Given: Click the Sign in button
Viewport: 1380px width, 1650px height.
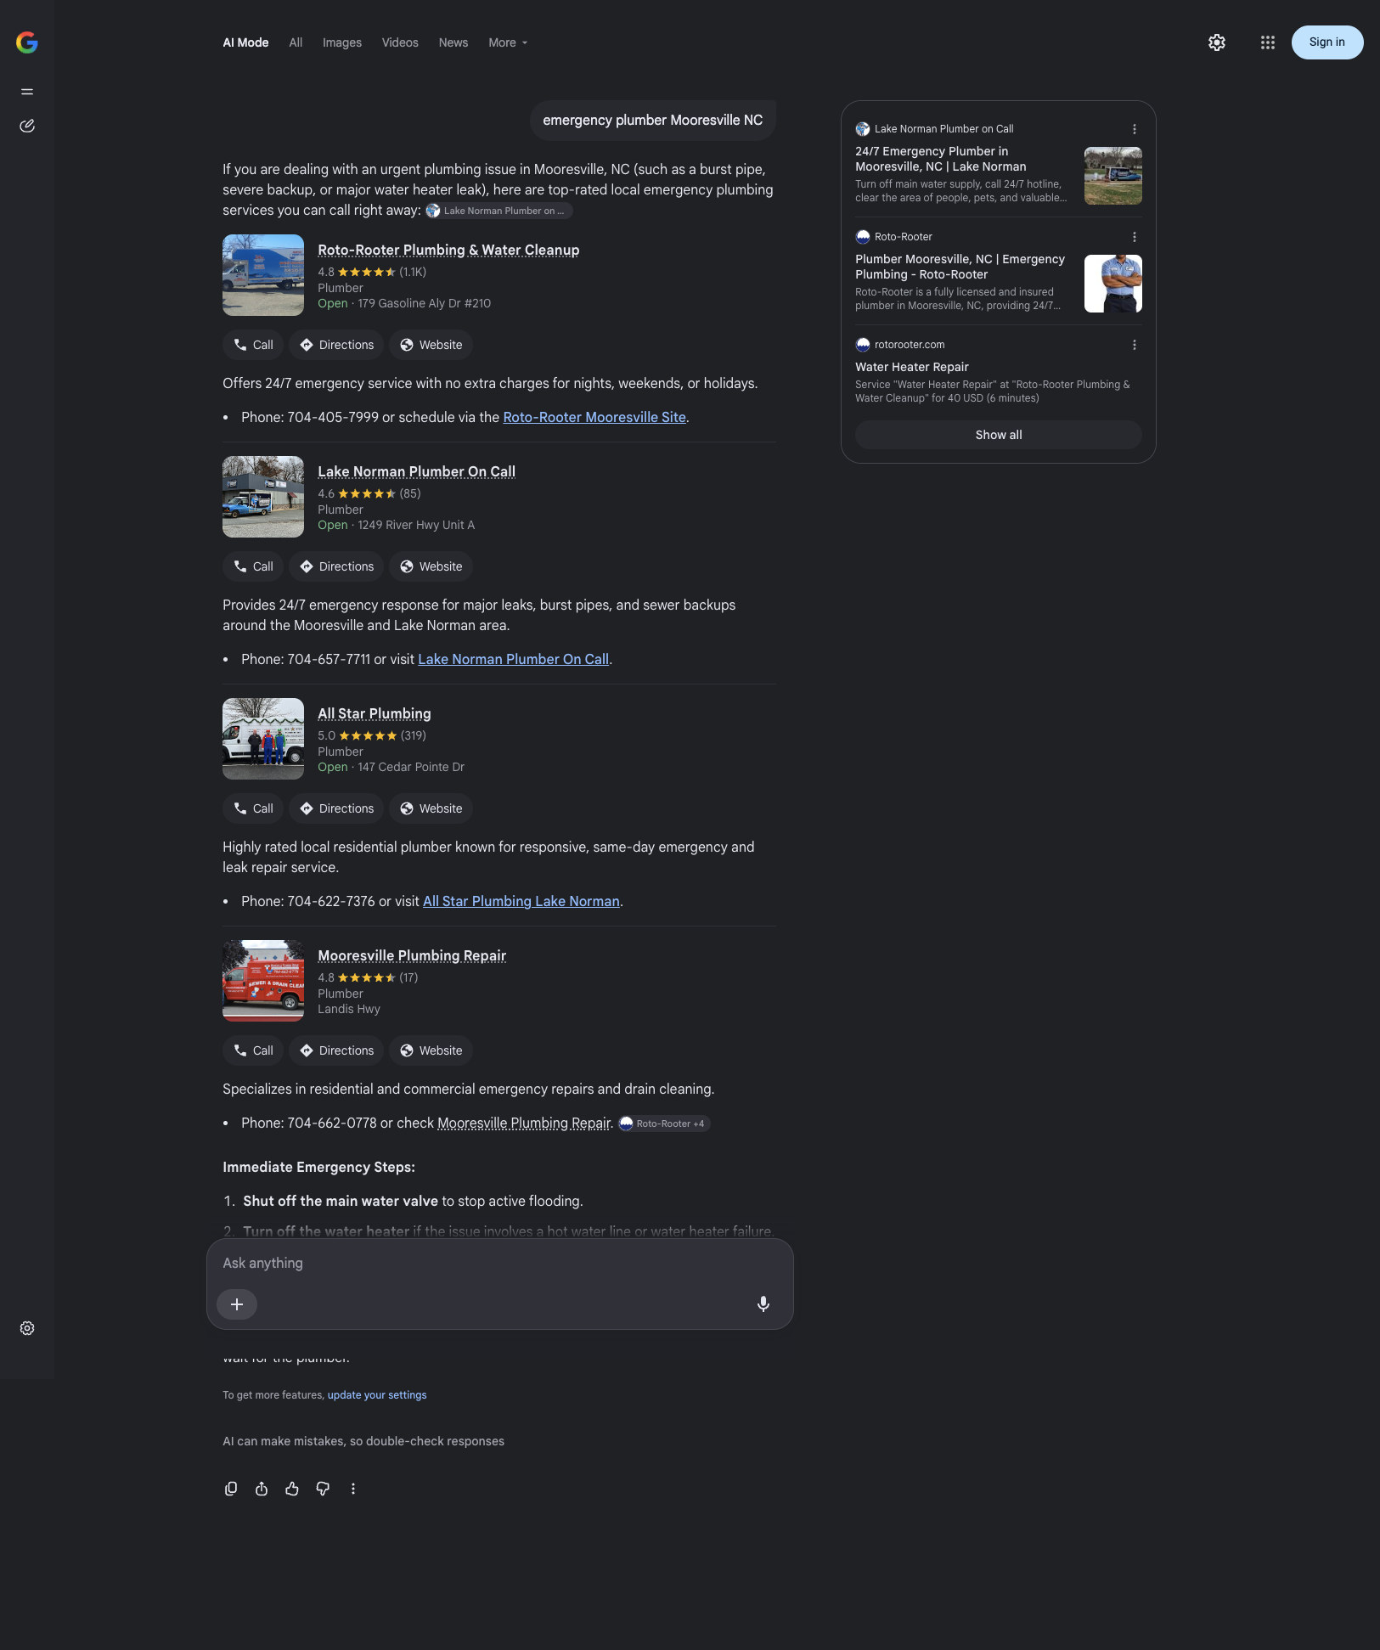Looking at the screenshot, I should pyautogui.click(x=1327, y=42).
